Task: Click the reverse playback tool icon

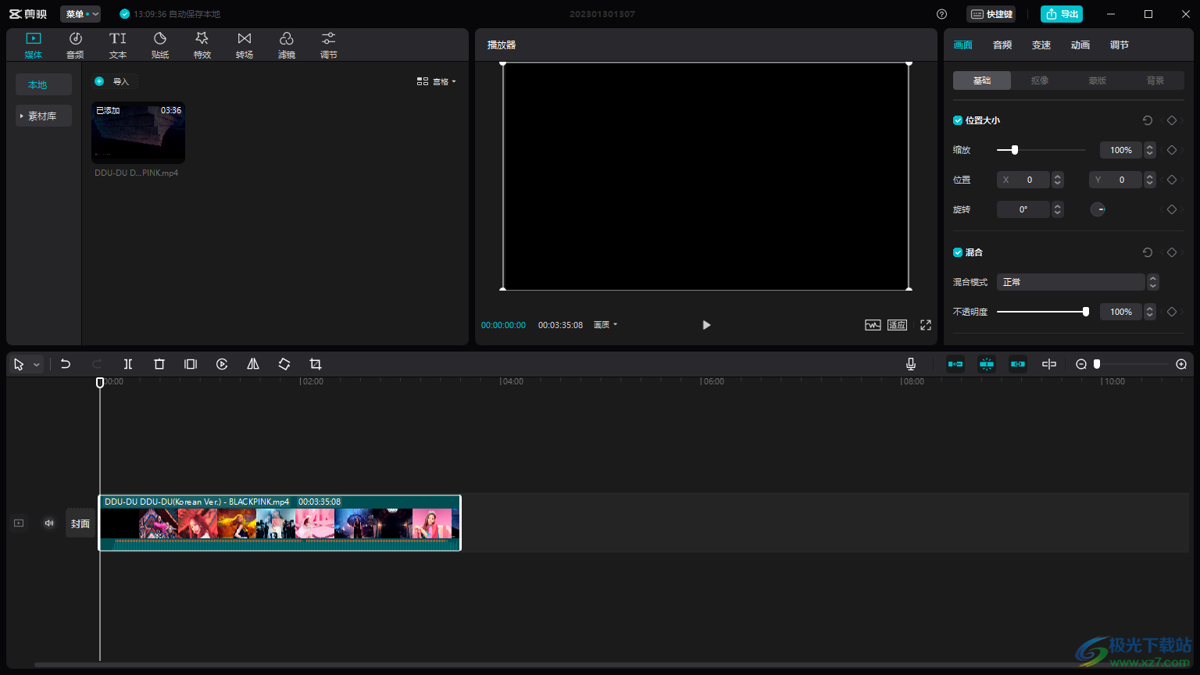Action: [222, 364]
